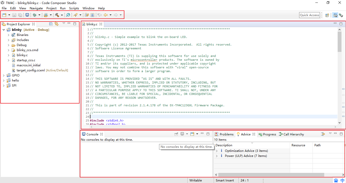This screenshot has height=183, width=346.
Task: Click Display Selected Console icon
Action: point(182,134)
